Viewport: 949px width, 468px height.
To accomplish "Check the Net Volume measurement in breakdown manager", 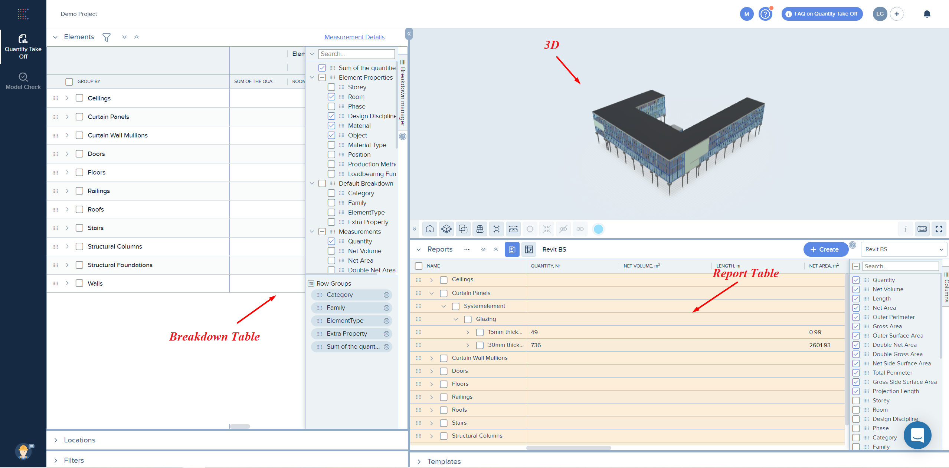I will 331,251.
